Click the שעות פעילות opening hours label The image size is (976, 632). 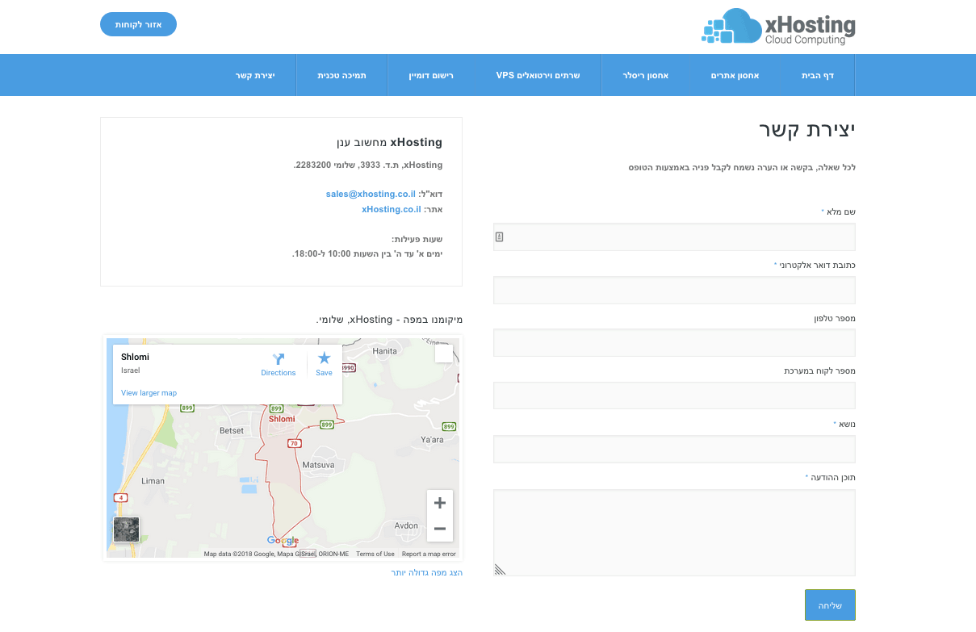[417, 239]
